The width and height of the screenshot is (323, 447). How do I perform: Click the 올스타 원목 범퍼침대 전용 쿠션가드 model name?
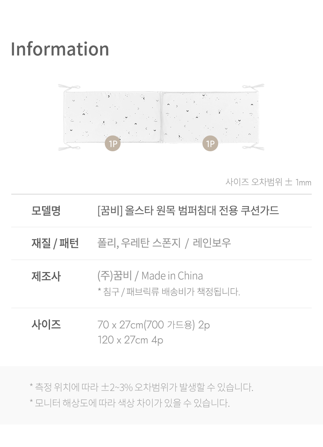[x=188, y=211]
